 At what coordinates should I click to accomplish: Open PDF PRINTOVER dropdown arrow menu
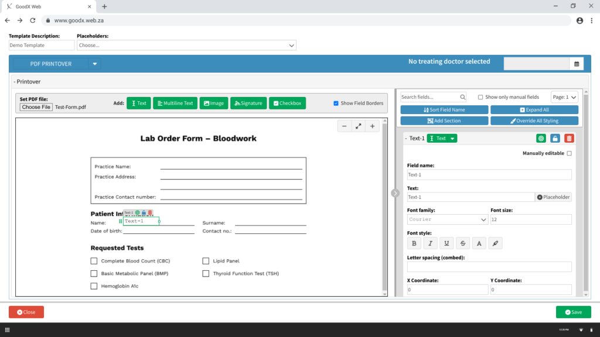94,64
